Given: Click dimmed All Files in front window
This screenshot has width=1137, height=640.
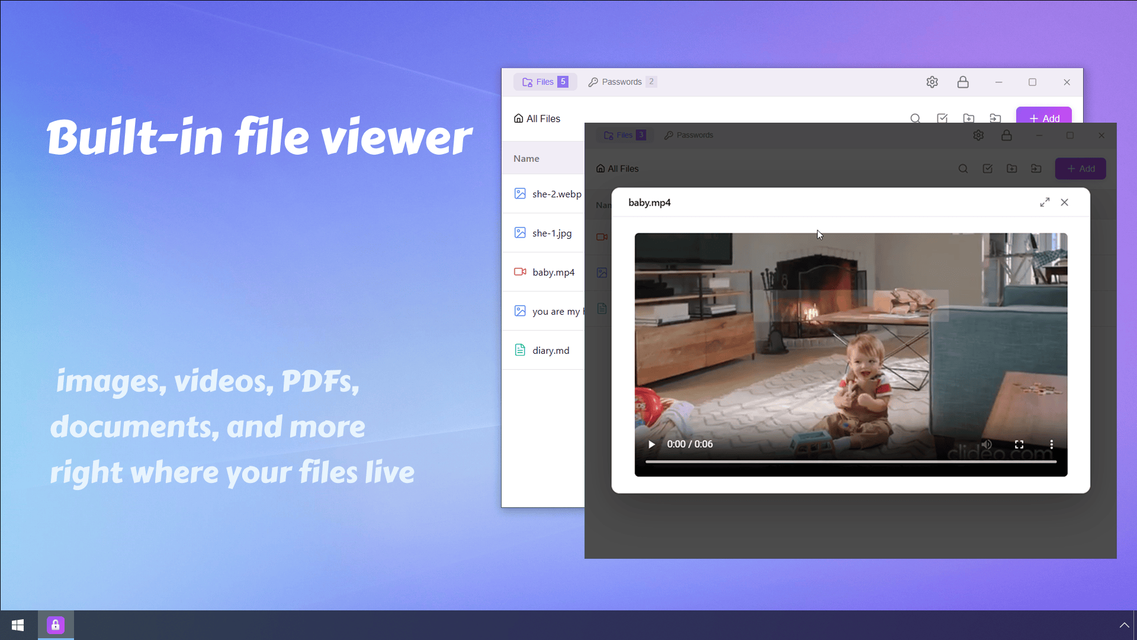Looking at the screenshot, I should tap(617, 169).
